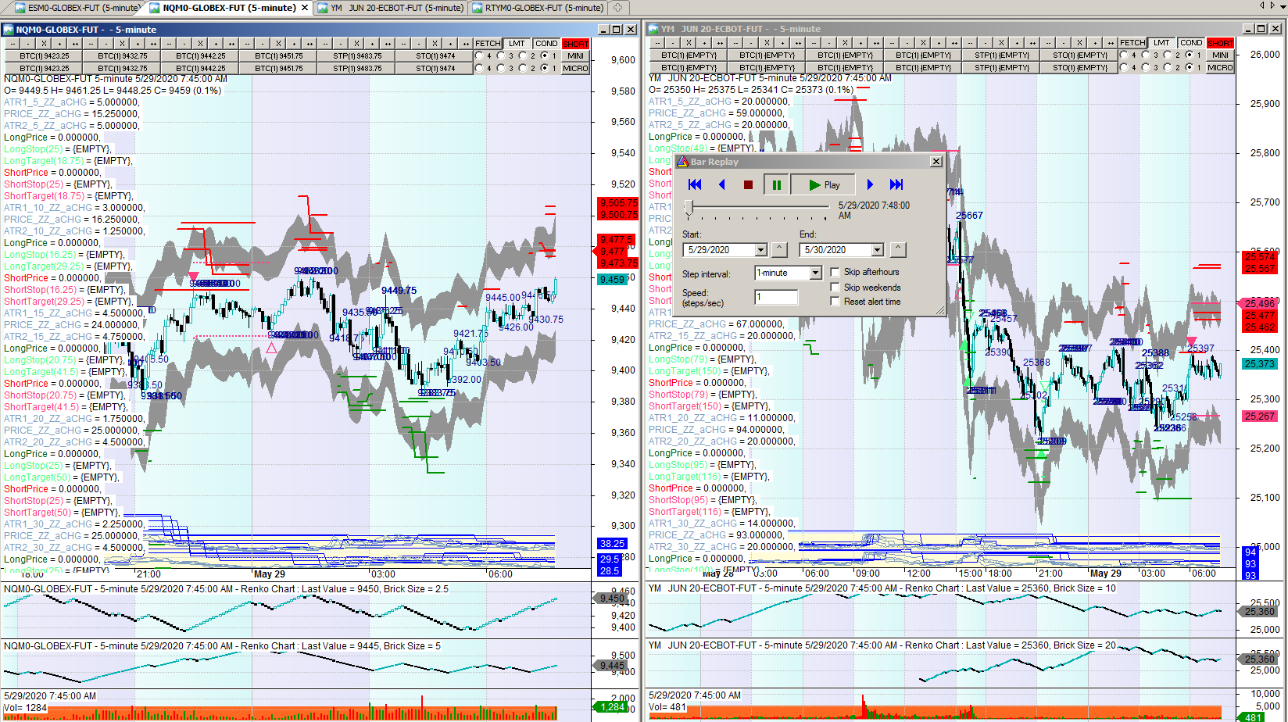
Task: Select radio option 2 in YM MINI row
Action: tap(1168, 55)
